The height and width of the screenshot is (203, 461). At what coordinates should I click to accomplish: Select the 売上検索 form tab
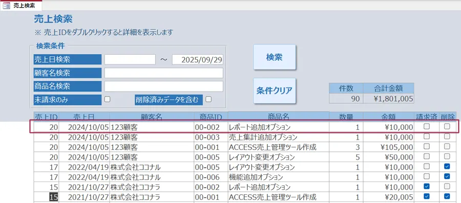[21, 5]
